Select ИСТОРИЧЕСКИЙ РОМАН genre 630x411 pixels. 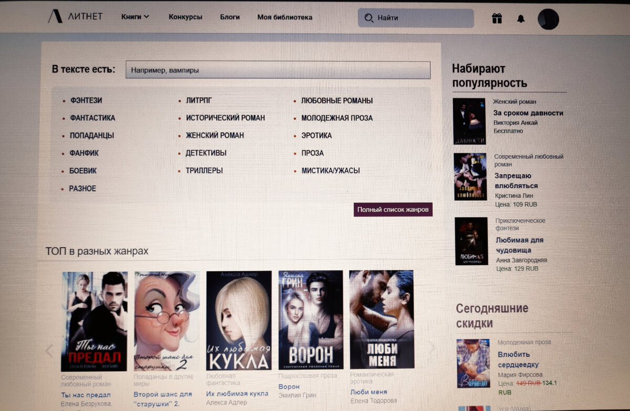pyautogui.click(x=225, y=118)
